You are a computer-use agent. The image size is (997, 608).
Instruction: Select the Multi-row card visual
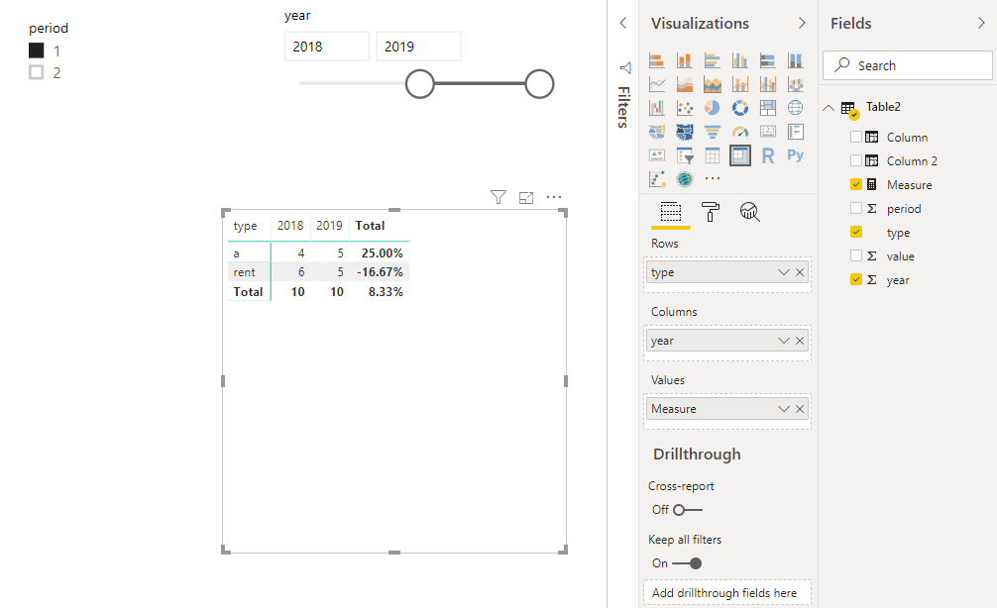(x=796, y=132)
